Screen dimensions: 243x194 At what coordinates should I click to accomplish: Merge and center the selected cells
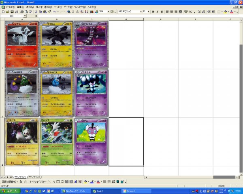pyautogui.click(x=181, y=12)
